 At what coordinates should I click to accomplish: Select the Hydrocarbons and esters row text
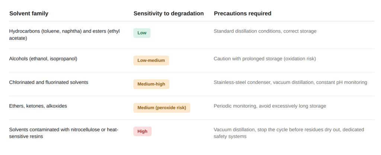tap(64, 34)
